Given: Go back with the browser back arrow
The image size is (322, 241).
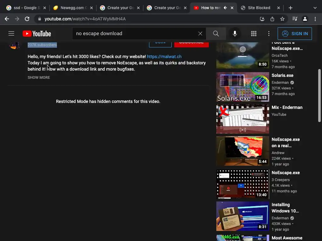Looking at the screenshot, I should point(7,19).
